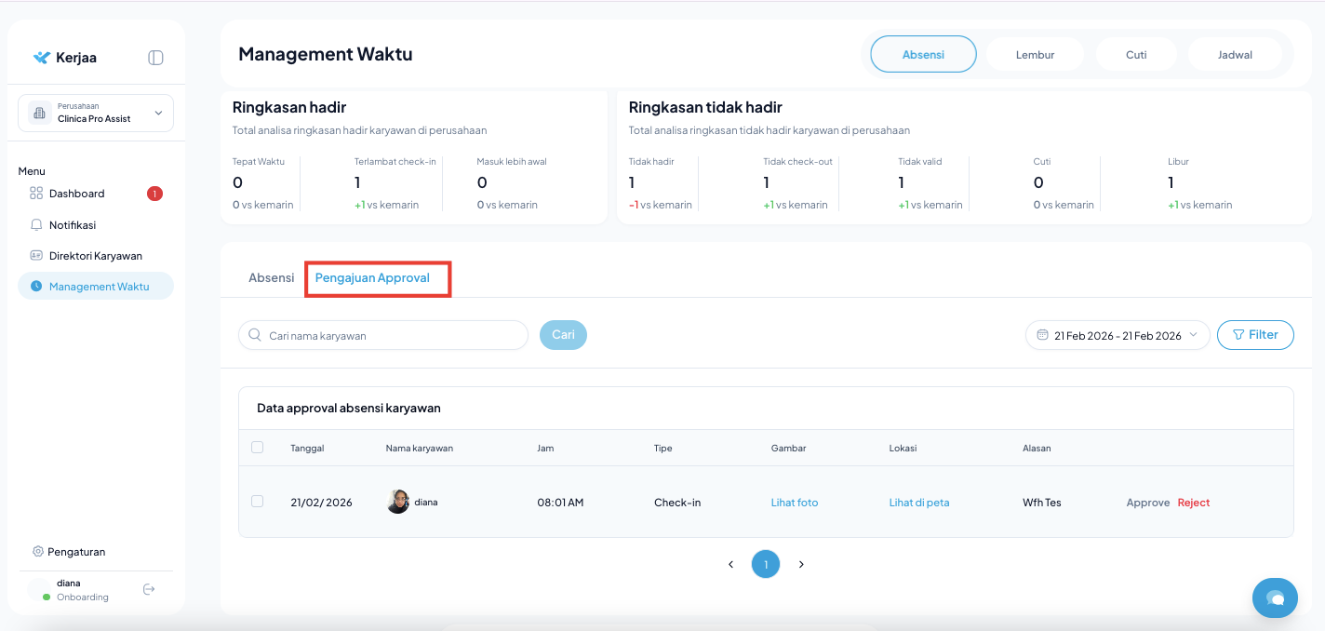Check the row checkbox for diana
The width and height of the screenshot is (1325, 631).
click(258, 502)
